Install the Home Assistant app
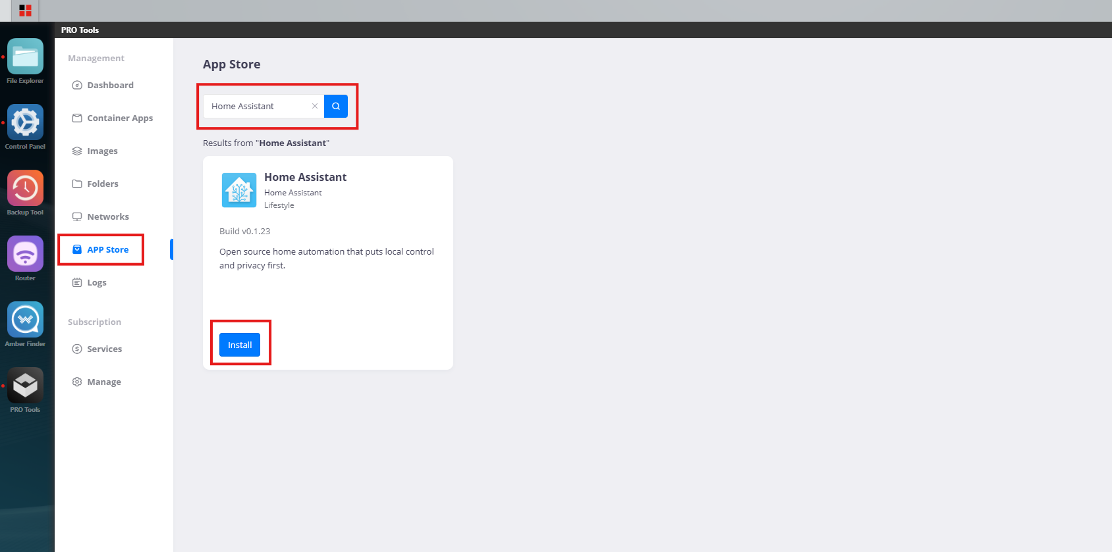Screen dimensions: 1112x552 pos(240,345)
